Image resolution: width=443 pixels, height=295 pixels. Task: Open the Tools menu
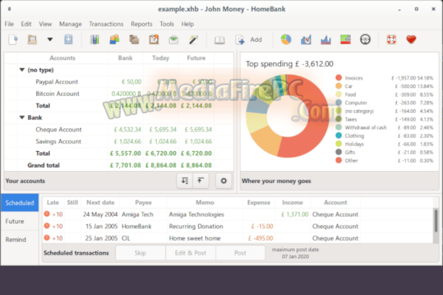(167, 24)
